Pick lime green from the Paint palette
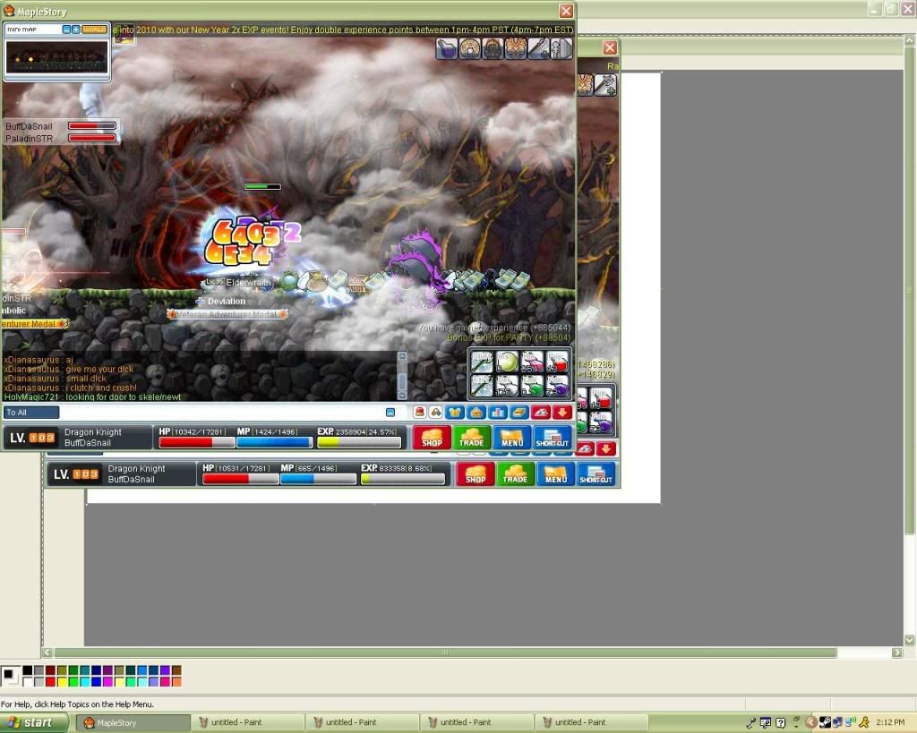The width and height of the screenshot is (917, 733). coord(73,682)
